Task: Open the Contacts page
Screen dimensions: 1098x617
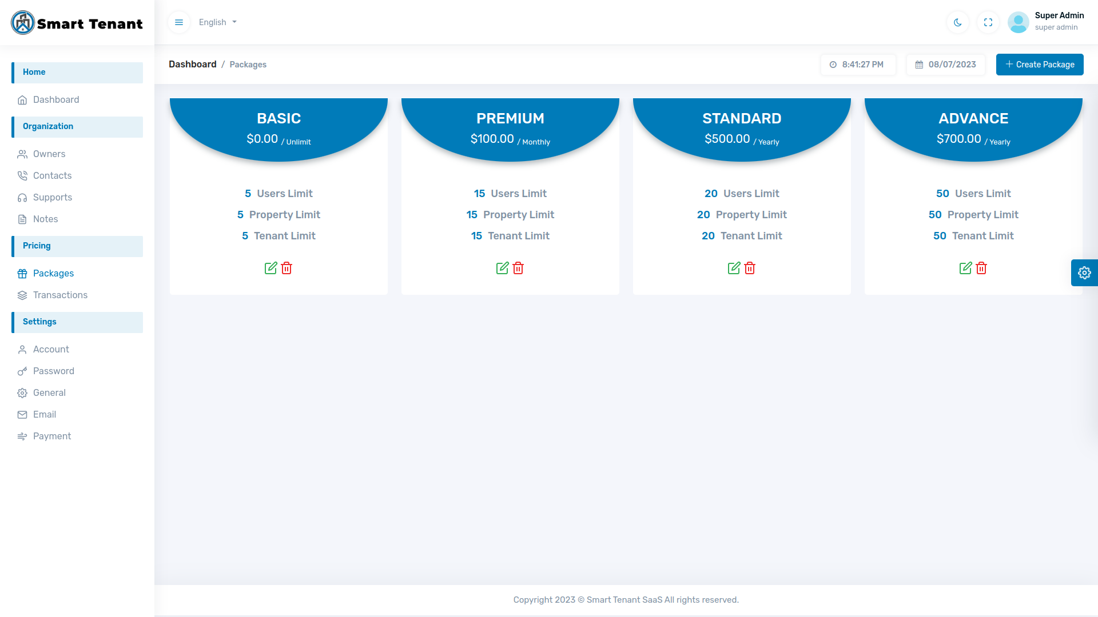Action: 53,175
